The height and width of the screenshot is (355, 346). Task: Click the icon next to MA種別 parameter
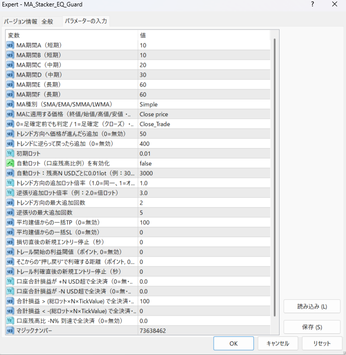pos(10,104)
